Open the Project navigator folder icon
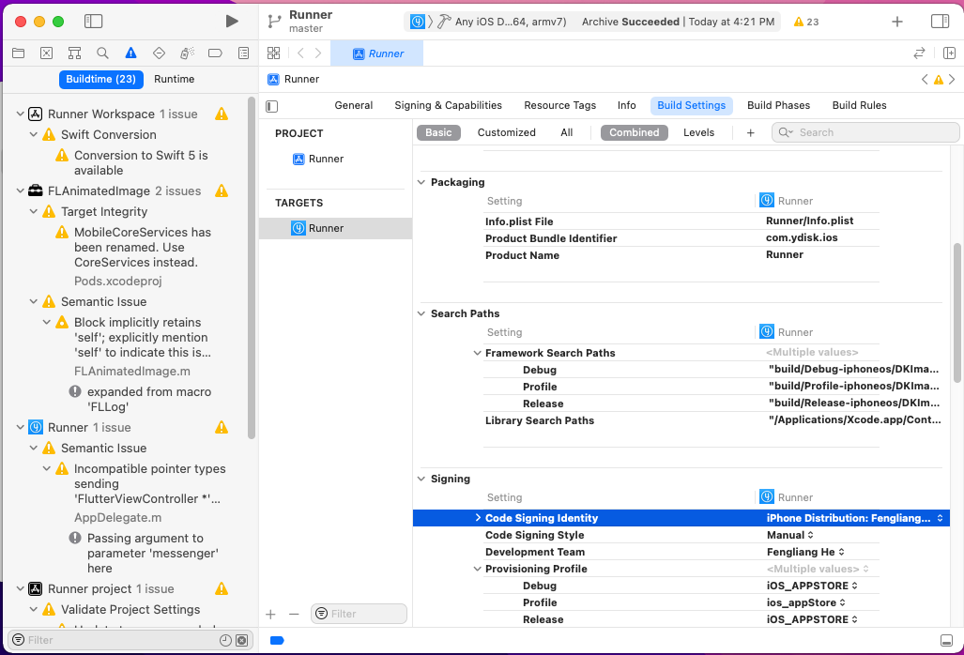Viewport: 964px width, 655px height. tap(18, 53)
